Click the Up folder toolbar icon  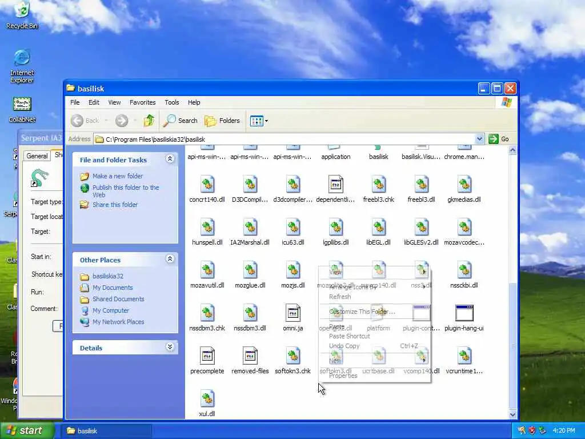tap(149, 121)
